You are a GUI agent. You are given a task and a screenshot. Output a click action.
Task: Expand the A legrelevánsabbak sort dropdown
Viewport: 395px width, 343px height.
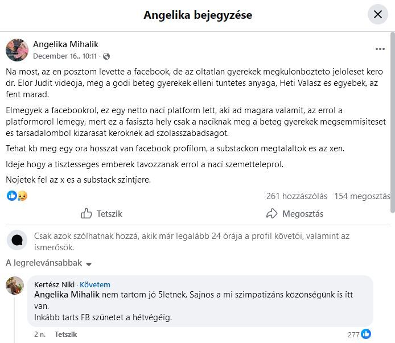[49, 263]
